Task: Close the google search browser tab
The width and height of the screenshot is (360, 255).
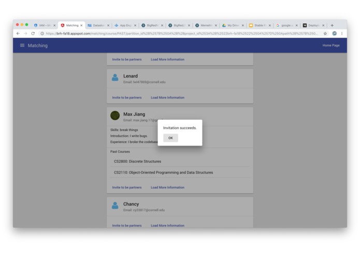Action: (x=296, y=25)
